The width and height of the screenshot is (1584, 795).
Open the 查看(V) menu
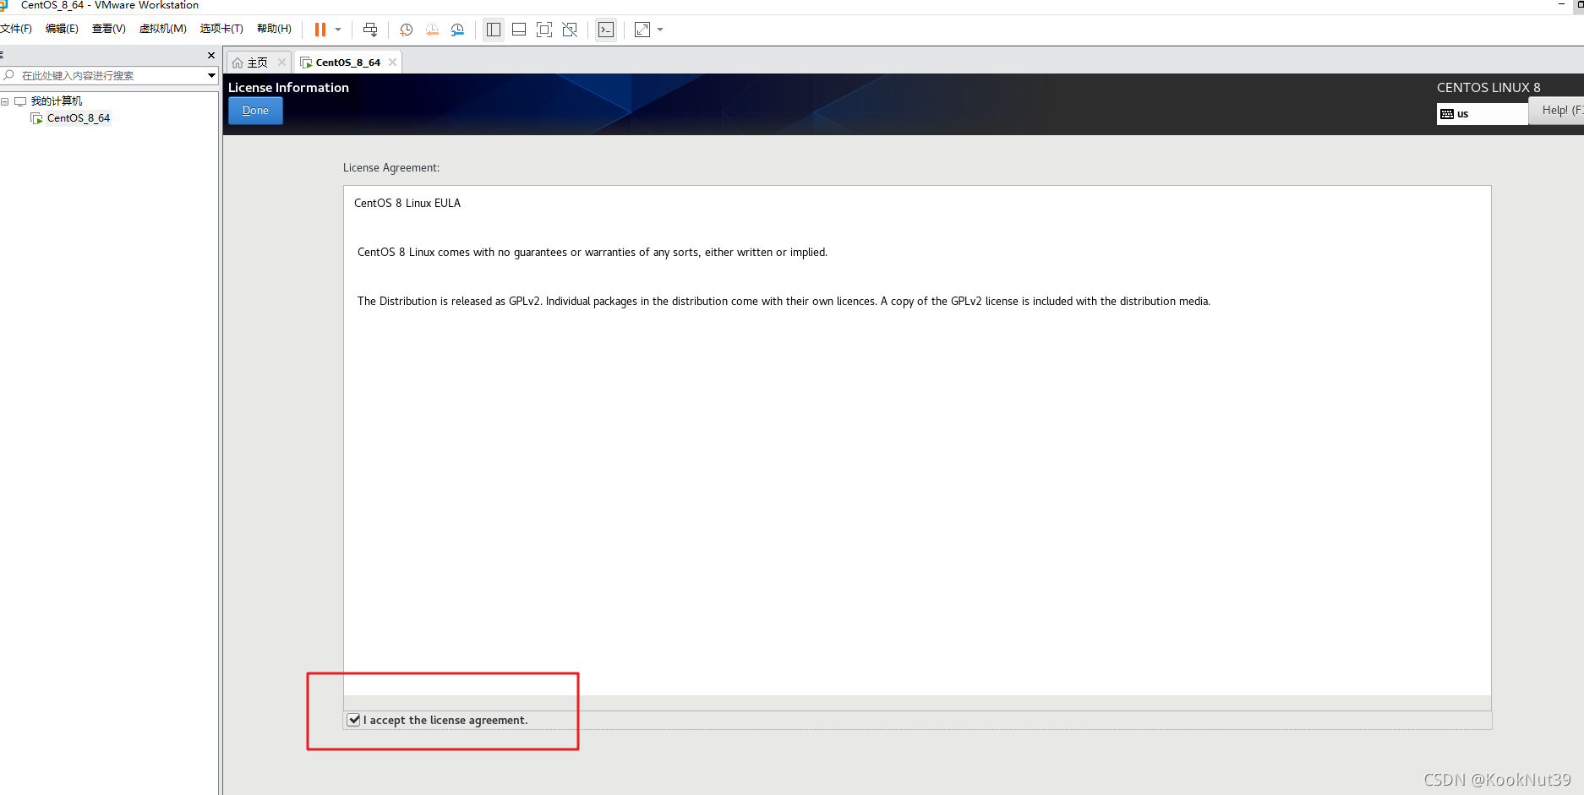(109, 29)
